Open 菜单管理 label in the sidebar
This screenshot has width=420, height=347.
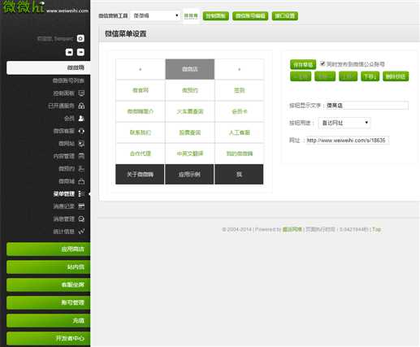pyautogui.click(x=64, y=194)
